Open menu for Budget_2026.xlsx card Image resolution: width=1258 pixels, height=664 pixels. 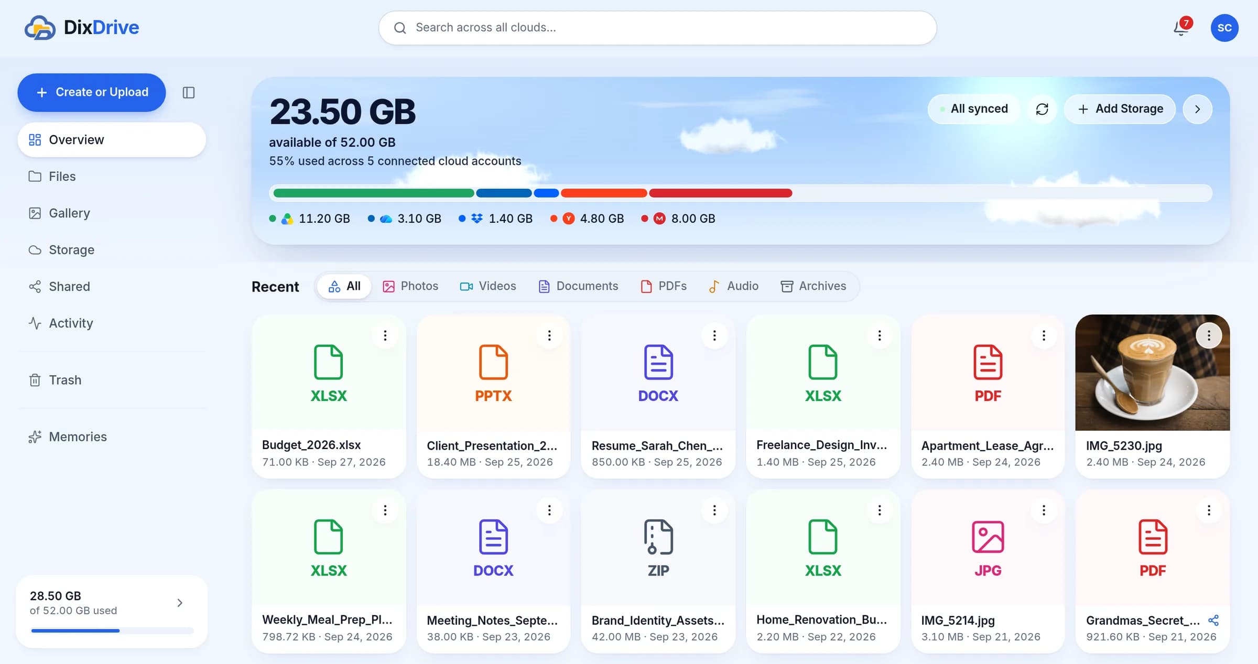(x=385, y=335)
